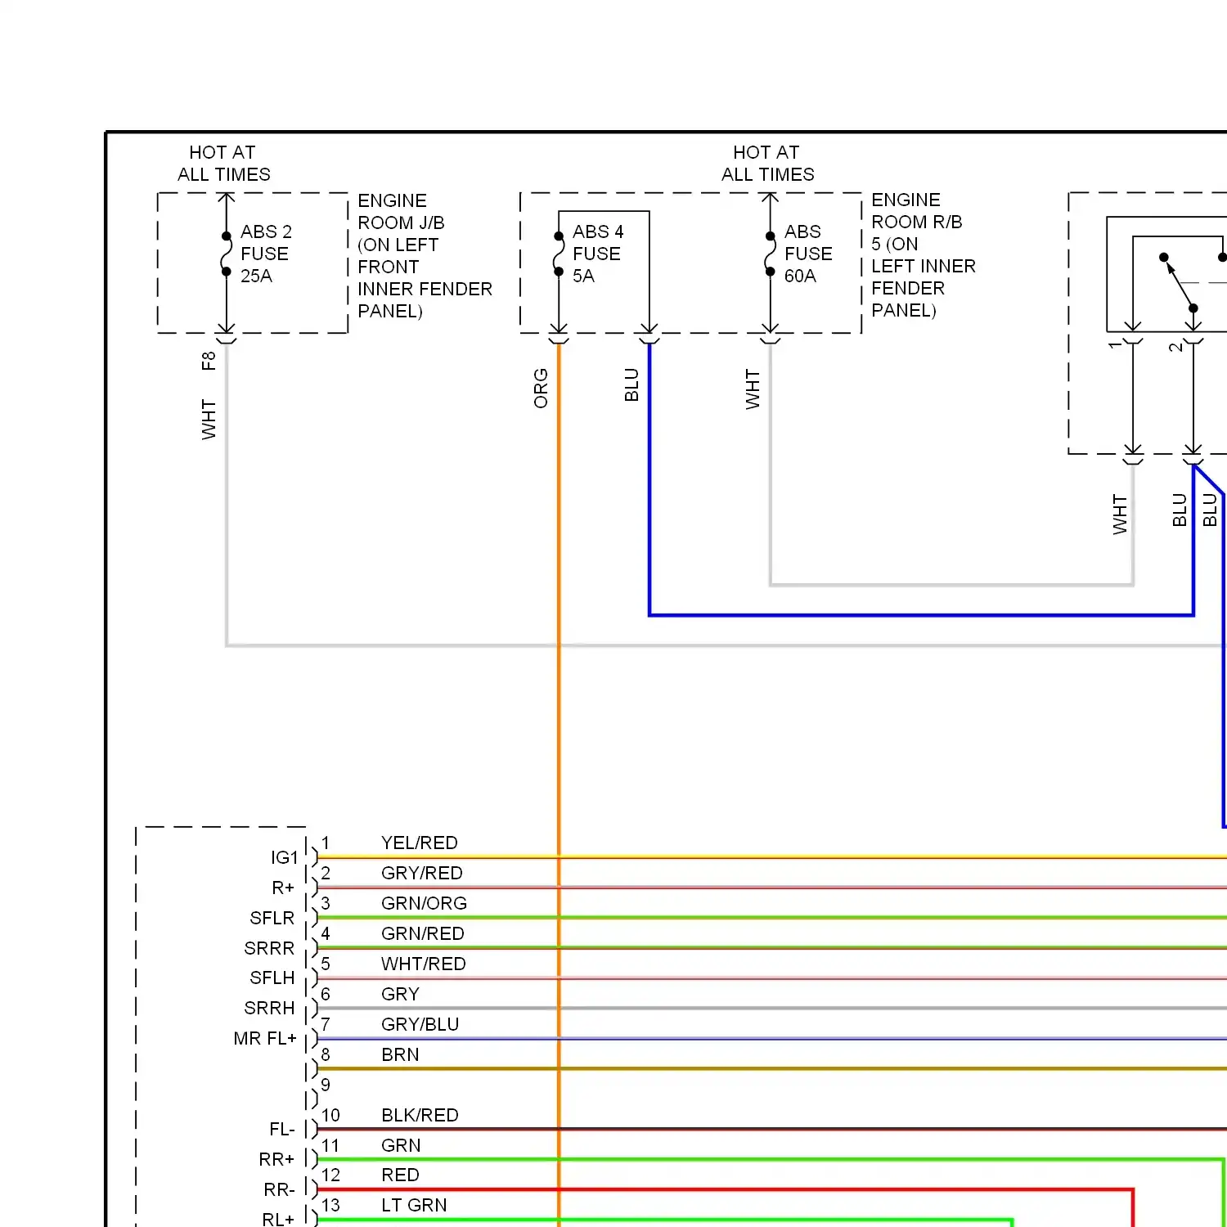Screen dimensions: 1227x1227
Task: Click the IG1 terminal label
Action: coord(285,857)
